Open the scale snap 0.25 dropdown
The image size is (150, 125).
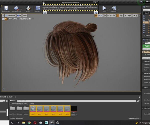129,15
